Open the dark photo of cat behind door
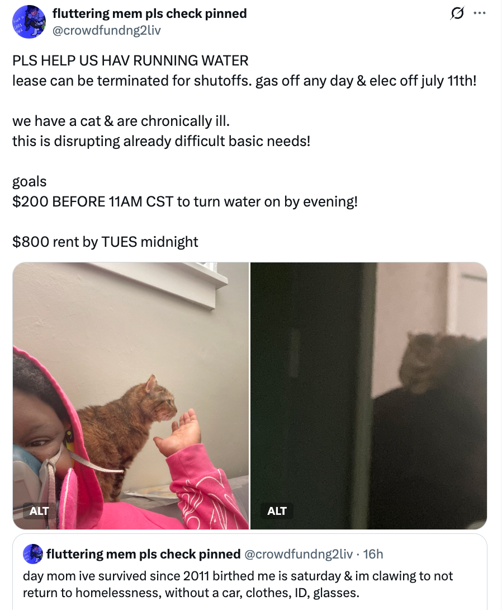This screenshot has width=502, height=610. [369, 396]
